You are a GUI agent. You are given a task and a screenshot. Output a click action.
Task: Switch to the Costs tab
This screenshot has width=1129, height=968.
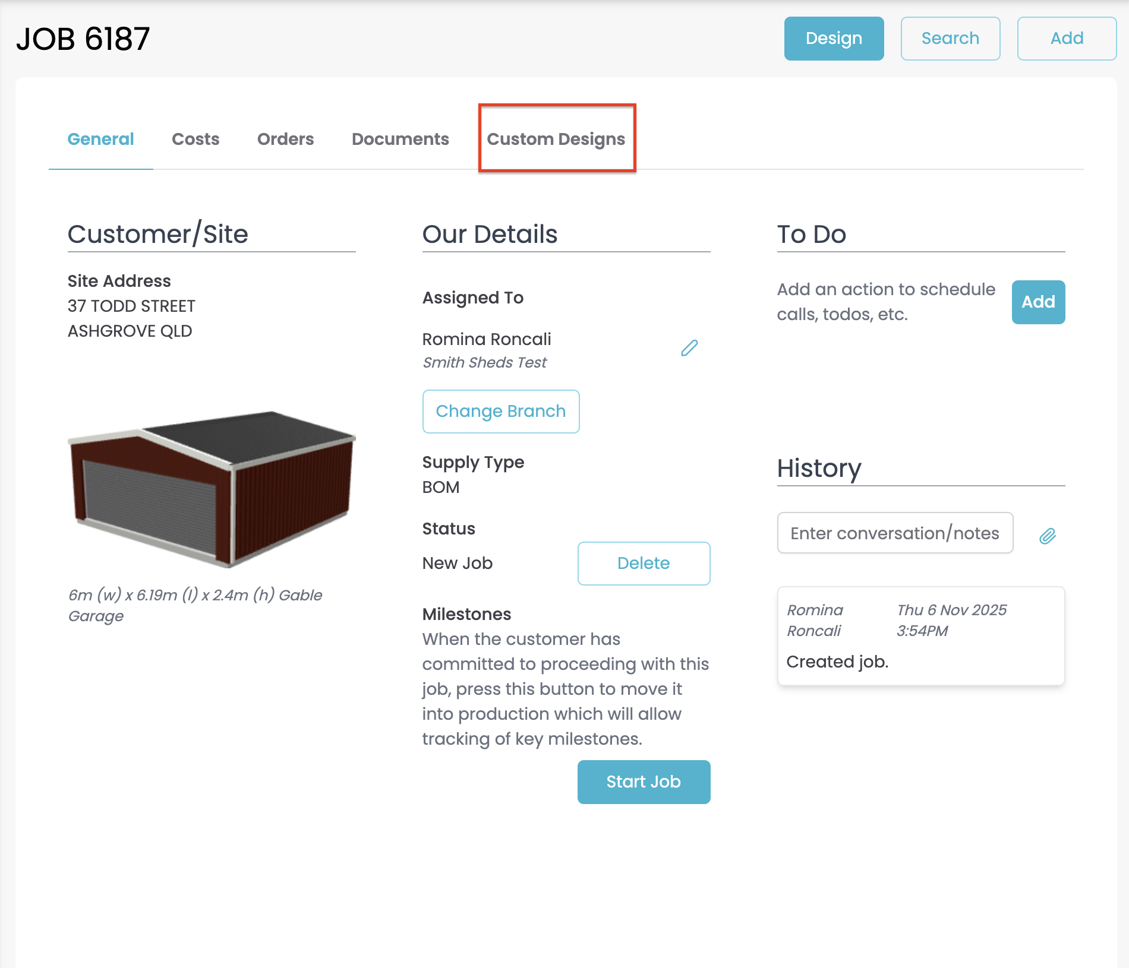(195, 139)
